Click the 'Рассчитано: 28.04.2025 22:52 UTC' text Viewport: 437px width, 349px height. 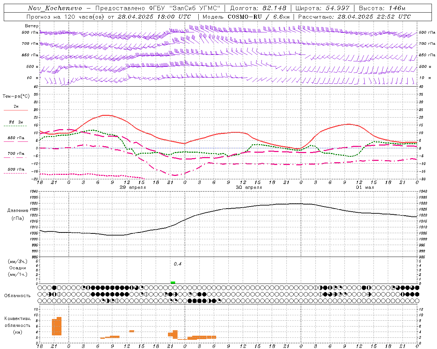(x=354, y=17)
